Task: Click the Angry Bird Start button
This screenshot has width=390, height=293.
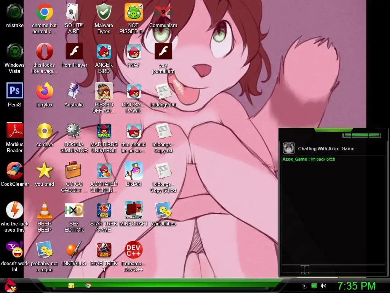Action: [x=10, y=285]
